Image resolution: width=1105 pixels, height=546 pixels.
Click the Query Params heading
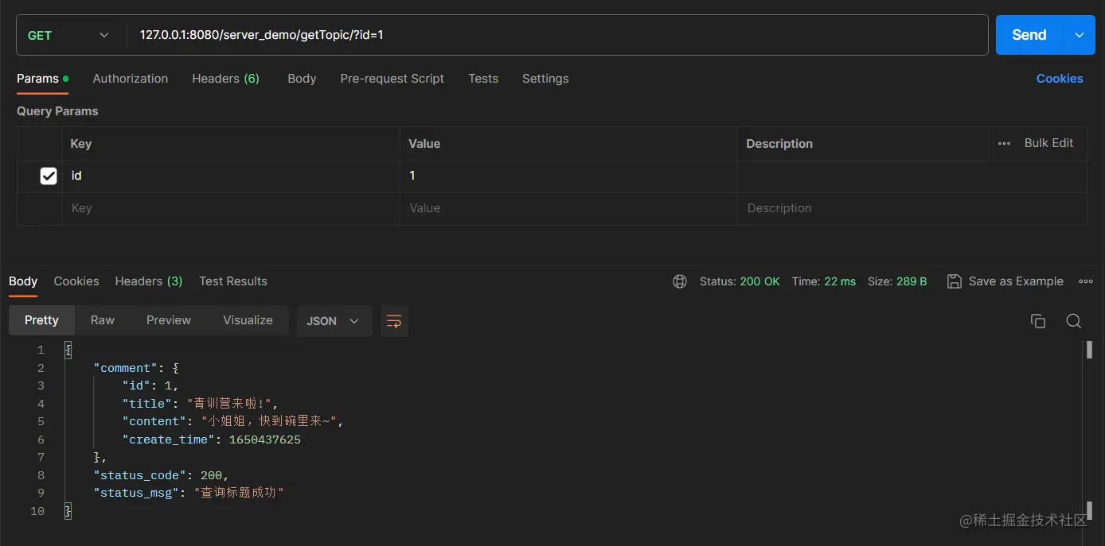point(57,111)
